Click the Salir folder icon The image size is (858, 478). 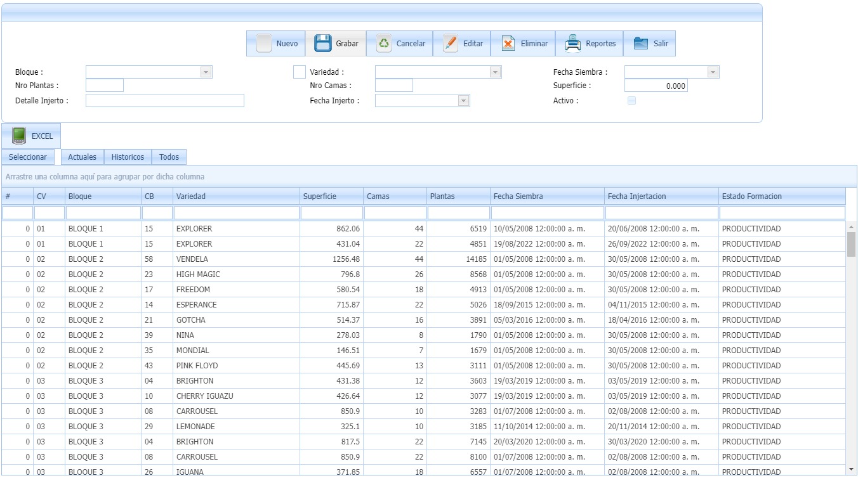pyautogui.click(x=641, y=44)
